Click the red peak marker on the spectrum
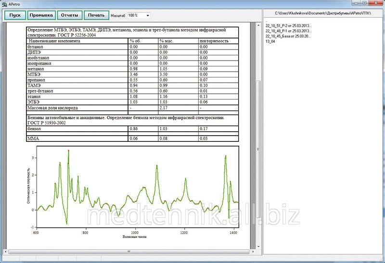385x263 pixels. [x=69, y=150]
